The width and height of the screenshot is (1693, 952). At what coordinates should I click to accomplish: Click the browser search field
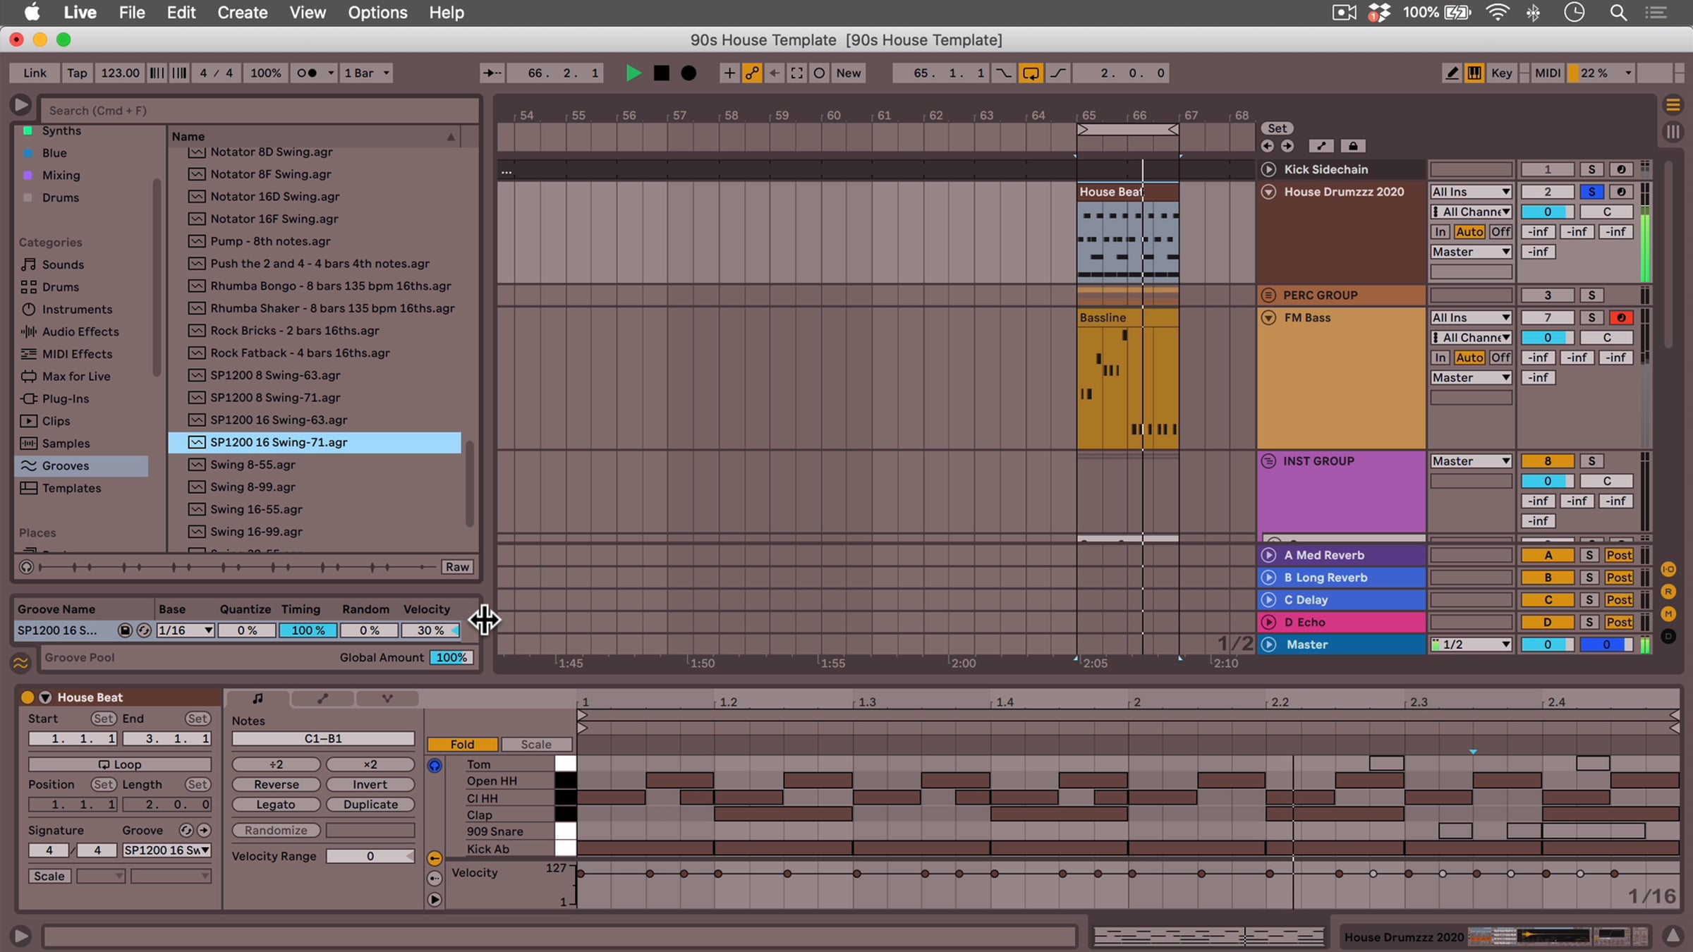[258, 111]
